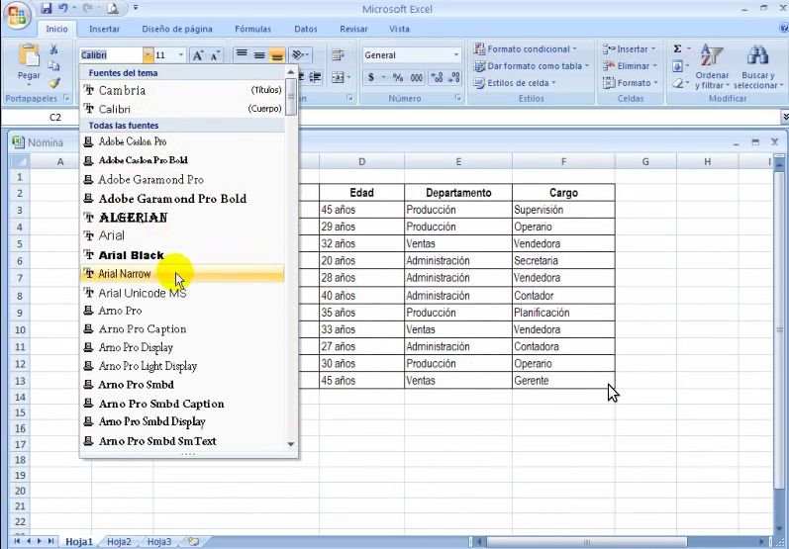The image size is (789, 549).
Task: Apply currency number format
Action: (371, 77)
